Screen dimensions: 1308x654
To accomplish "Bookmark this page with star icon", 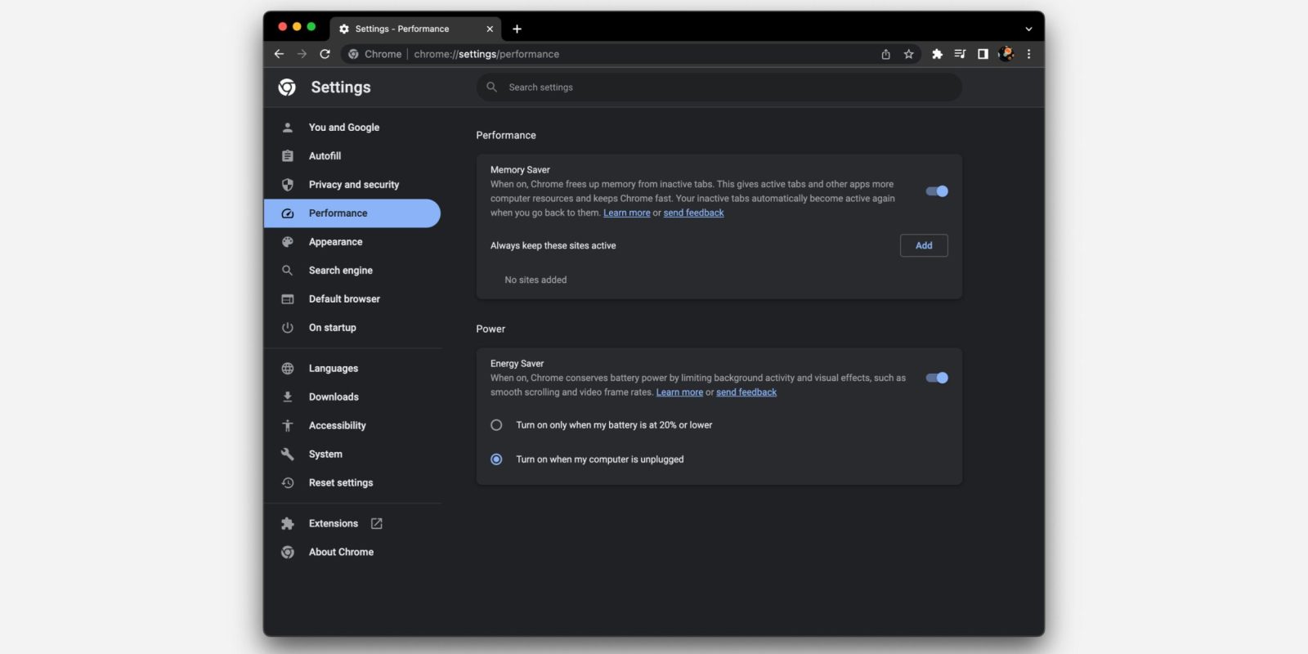I will 908,54.
